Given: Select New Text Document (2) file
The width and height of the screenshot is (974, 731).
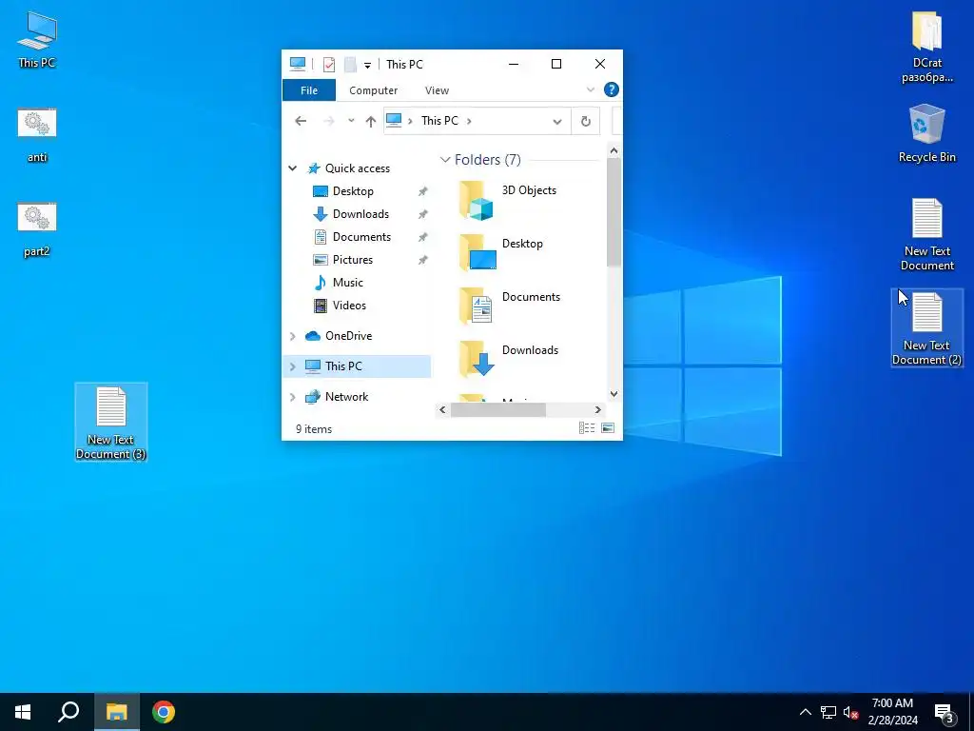Looking at the screenshot, I should coord(926,328).
